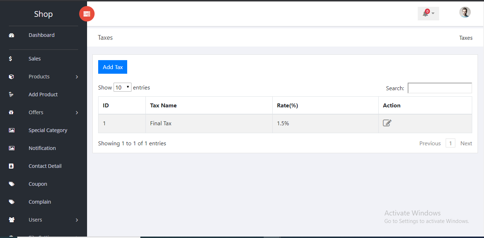
Task: Open the notification bell dropdown
Action: (428, 14)
